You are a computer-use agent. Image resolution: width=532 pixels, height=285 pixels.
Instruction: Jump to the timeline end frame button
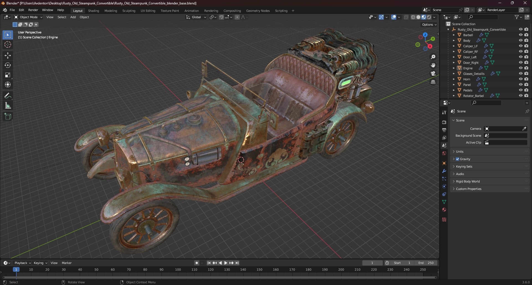click(x=237, y=263)
